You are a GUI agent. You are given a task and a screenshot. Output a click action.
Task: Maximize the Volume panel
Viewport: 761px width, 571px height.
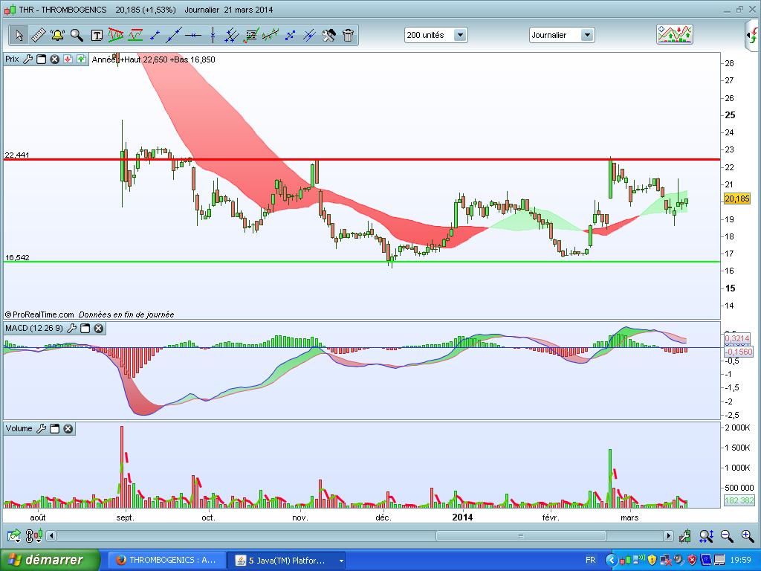(x=55, y=429)
